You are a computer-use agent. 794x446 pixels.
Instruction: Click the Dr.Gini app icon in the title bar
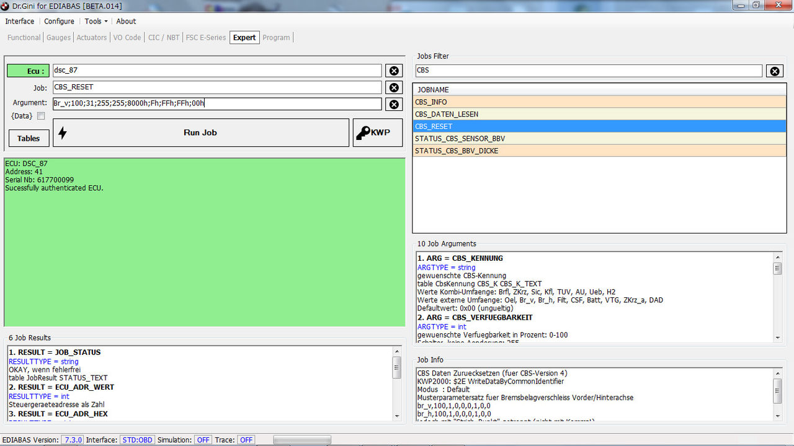(x=6, y=6)
